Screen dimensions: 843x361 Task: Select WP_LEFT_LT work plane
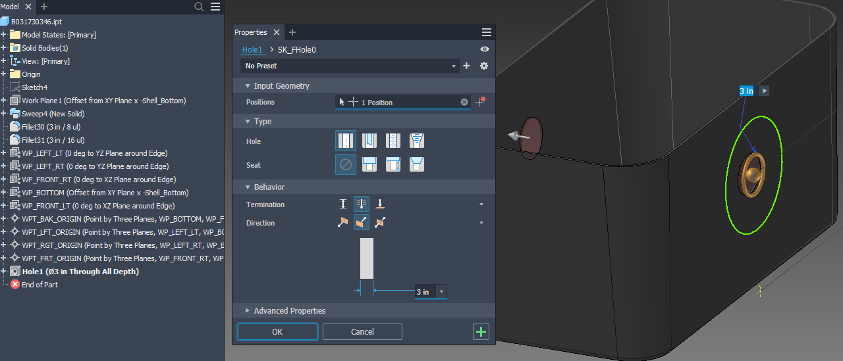click(95, 153)
